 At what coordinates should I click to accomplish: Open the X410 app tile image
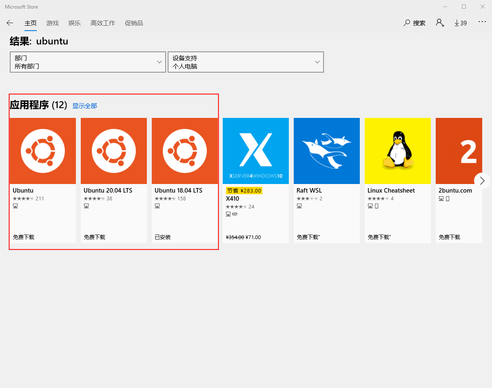(x=256, y=151)
